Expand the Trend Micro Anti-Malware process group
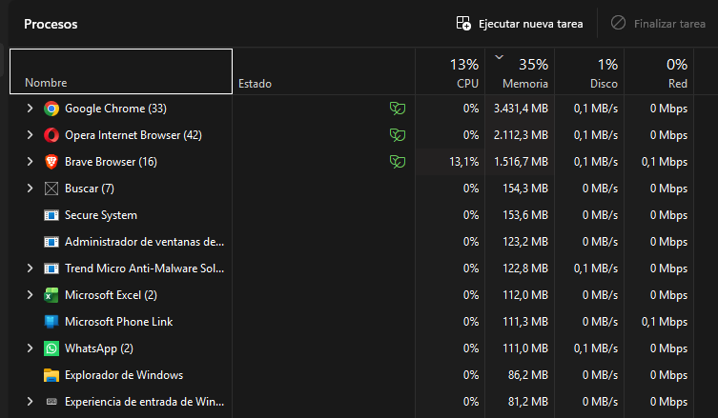Image resolution: width=718 pixels, height=418 pixels. tap(30, 269)
